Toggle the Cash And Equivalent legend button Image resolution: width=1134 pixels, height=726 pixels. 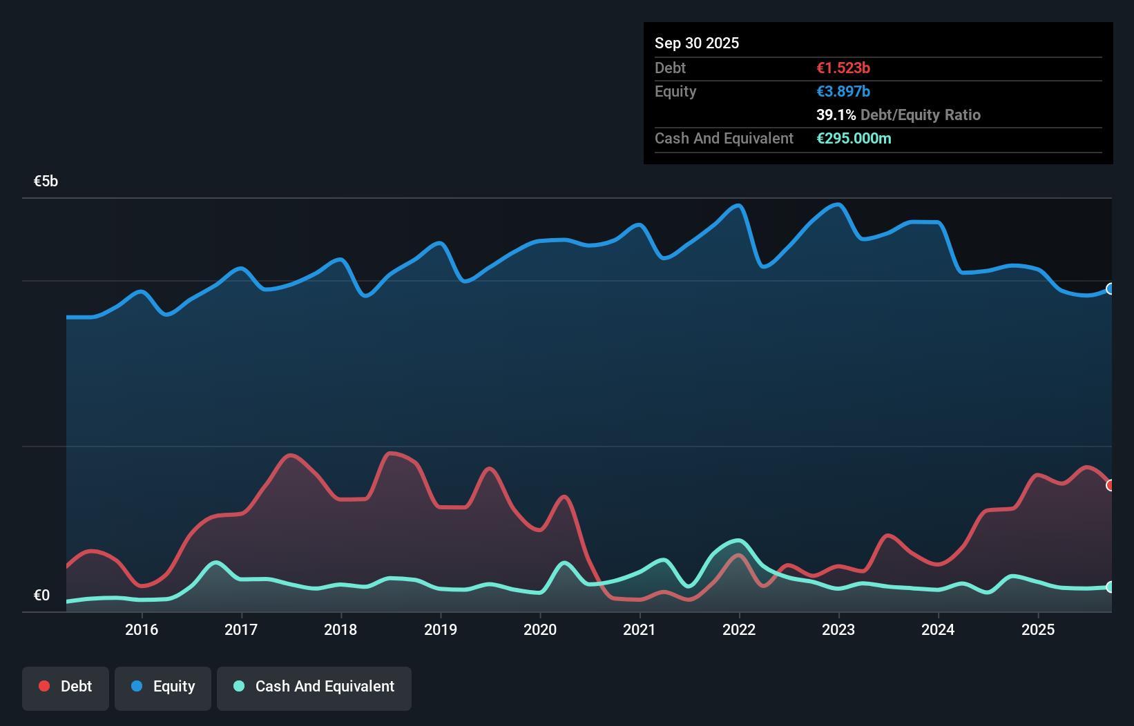(314, 688)
